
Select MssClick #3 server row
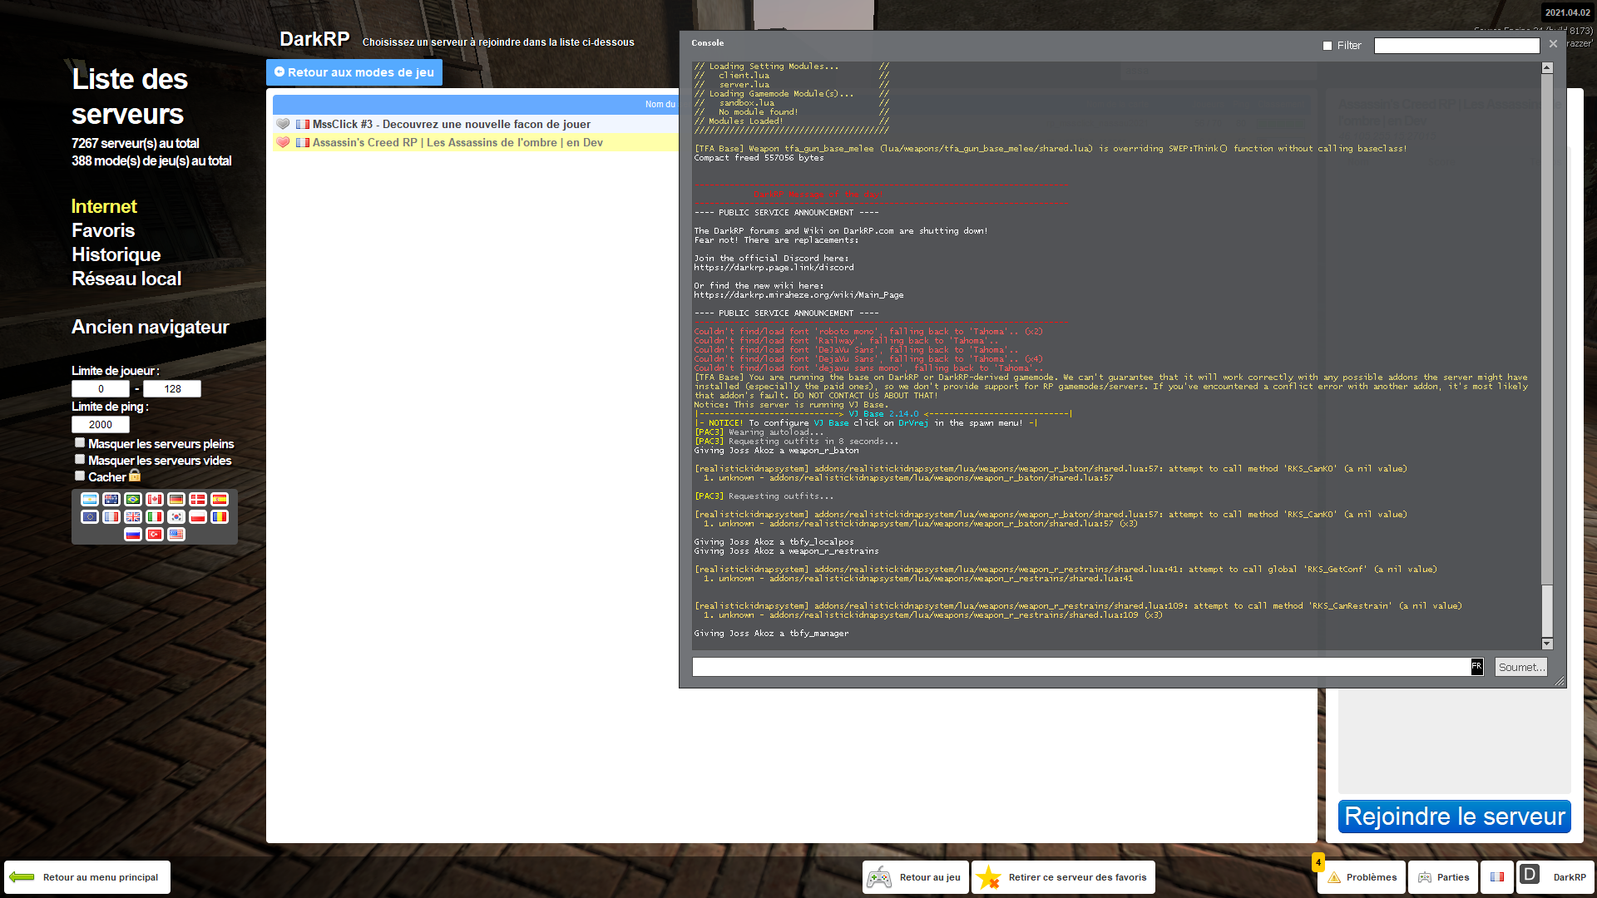coord(476,125)
